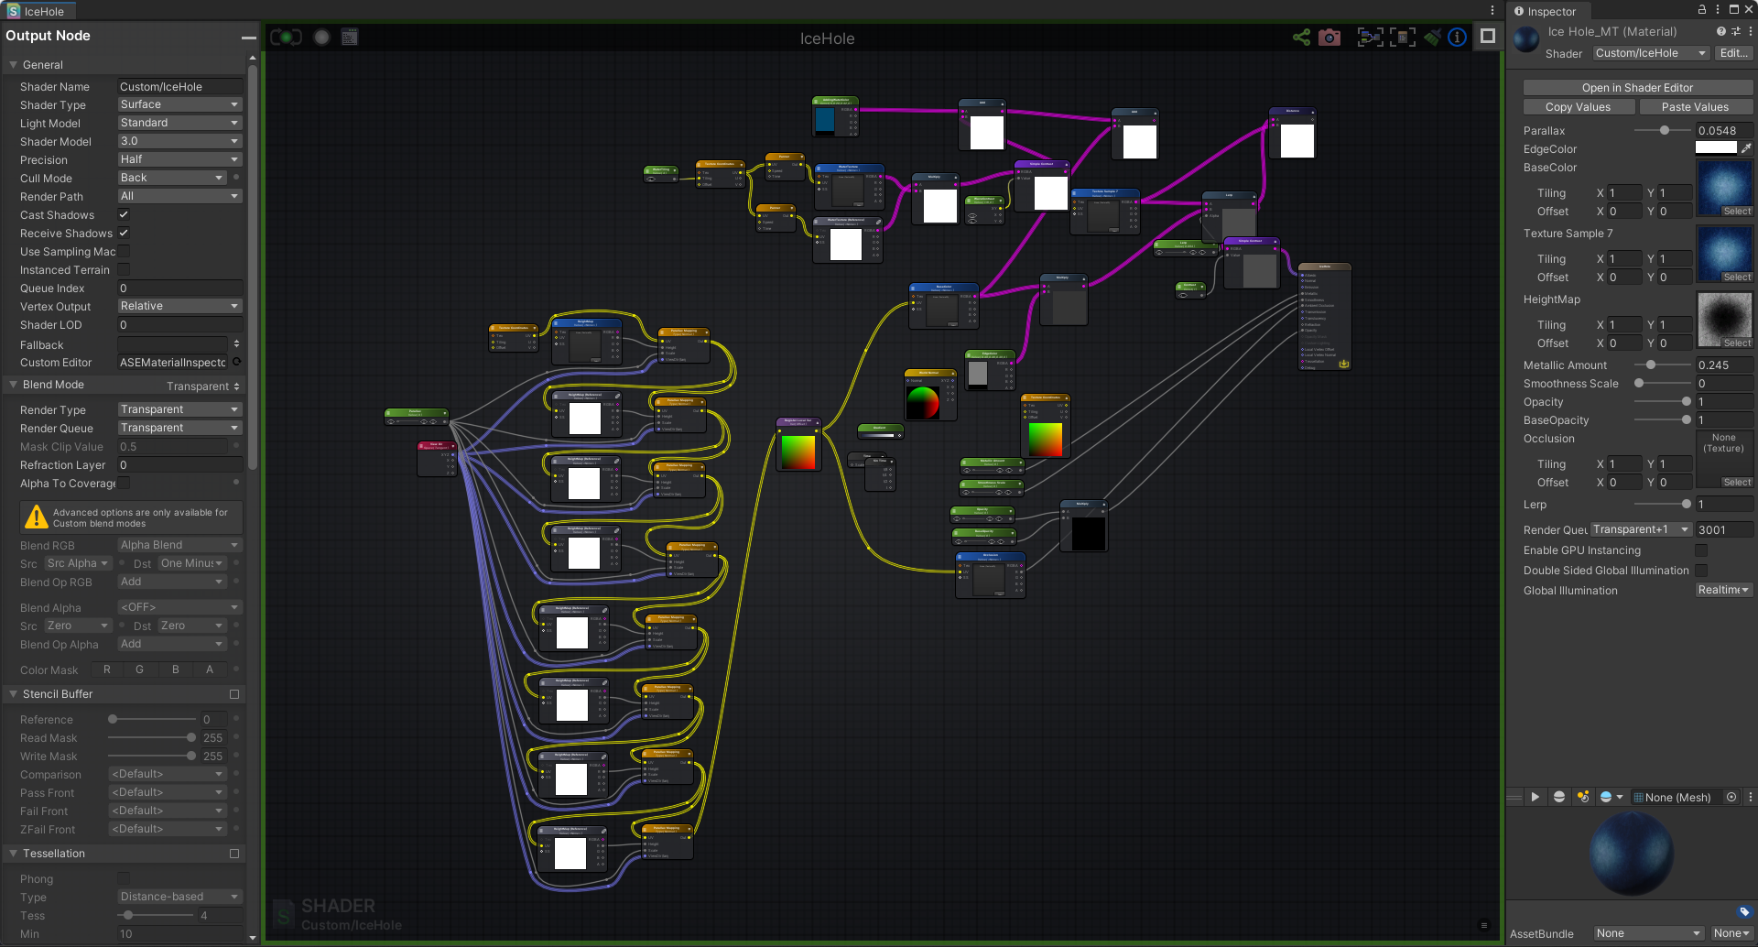Screen dimensions: 1758x947
Task: Select the Inspector tab
Action: click(1547, 11)
